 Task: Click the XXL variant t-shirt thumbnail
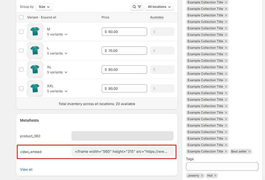coord(35,88)
